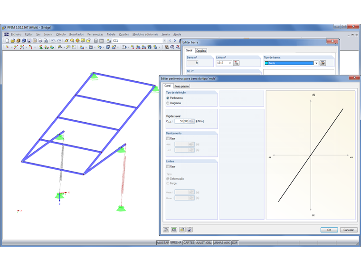This screenshot has height=271, width=361.
Task: Select the Parâmetros radio option
Action: 168,98
